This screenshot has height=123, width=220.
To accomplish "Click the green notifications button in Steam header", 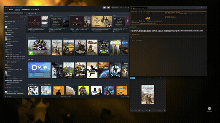I will (x=109, y=8).
